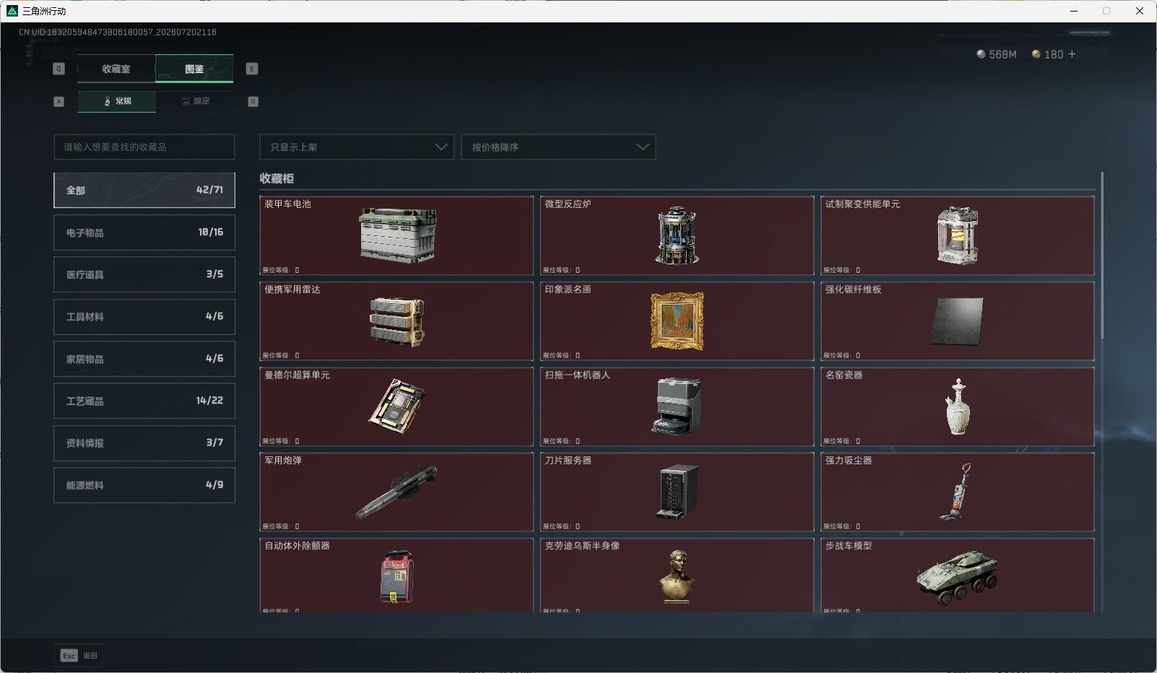Click the E key hint icon
The image size is (1157, 673).
tap(252, 69)
